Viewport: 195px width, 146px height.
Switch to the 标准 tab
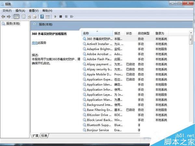(44, 136)
